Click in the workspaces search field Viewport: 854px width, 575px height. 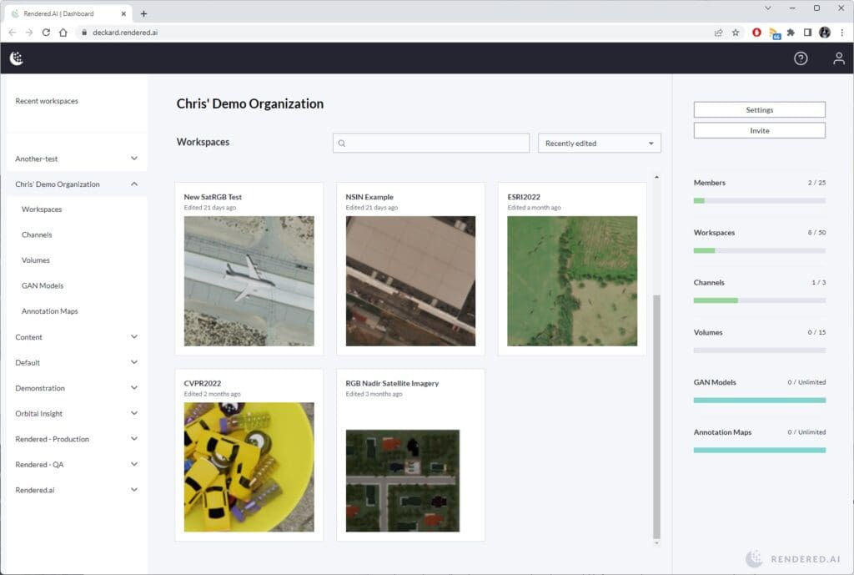pos(431,144)
